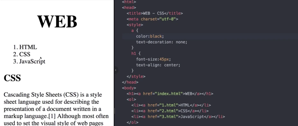Open the JavaScript list link
298x126 pixels.
pos(32,61)
